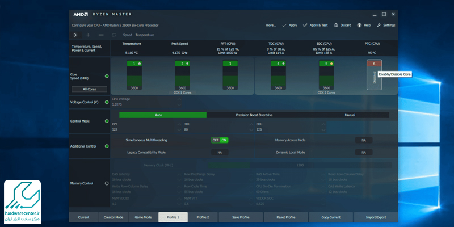454x227 pixels.
Task: Increase the CPU Voltage with up arrow
Action: pyautogui.click(x=179, y=99)
